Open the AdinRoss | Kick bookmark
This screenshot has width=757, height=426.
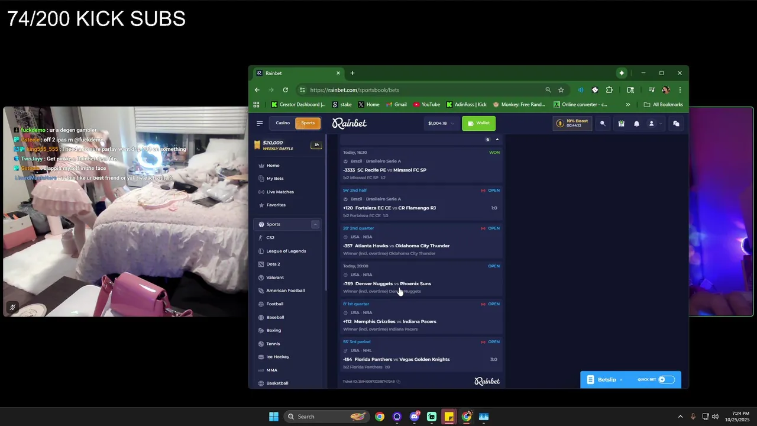coord(466,105)
